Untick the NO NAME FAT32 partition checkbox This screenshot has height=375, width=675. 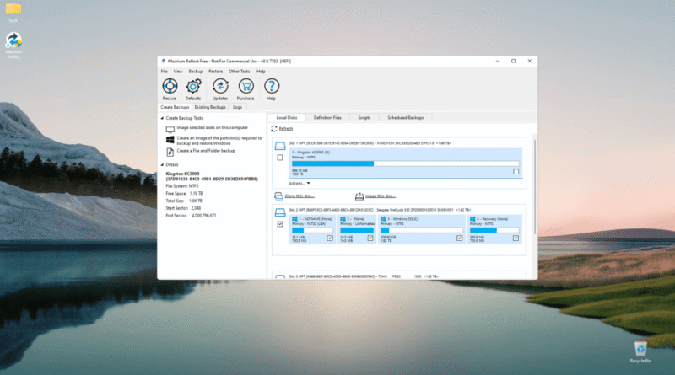[330, 238]
